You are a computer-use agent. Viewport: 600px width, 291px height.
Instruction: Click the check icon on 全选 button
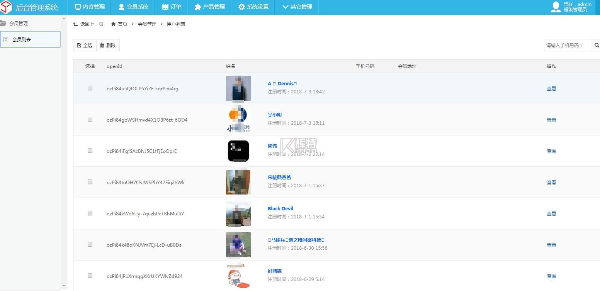click(x=79, y=45)
